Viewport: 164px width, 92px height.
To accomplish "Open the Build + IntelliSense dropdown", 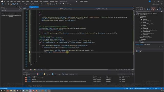I will [71, 74].
